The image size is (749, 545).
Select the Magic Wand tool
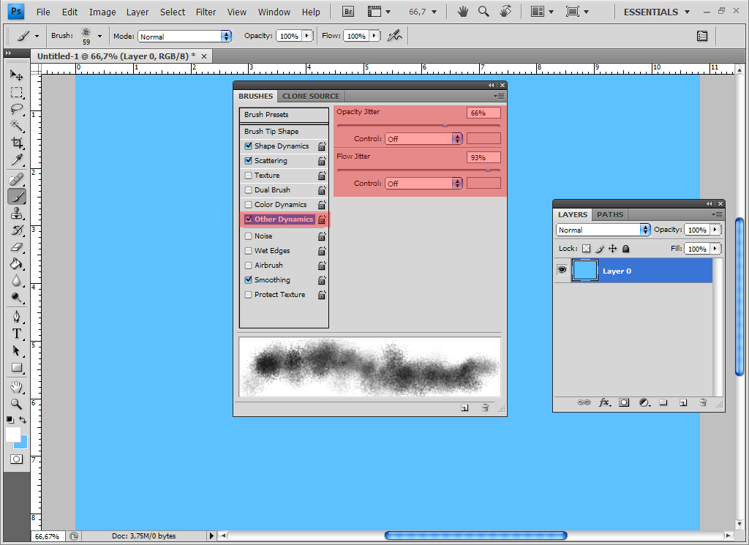16,126
